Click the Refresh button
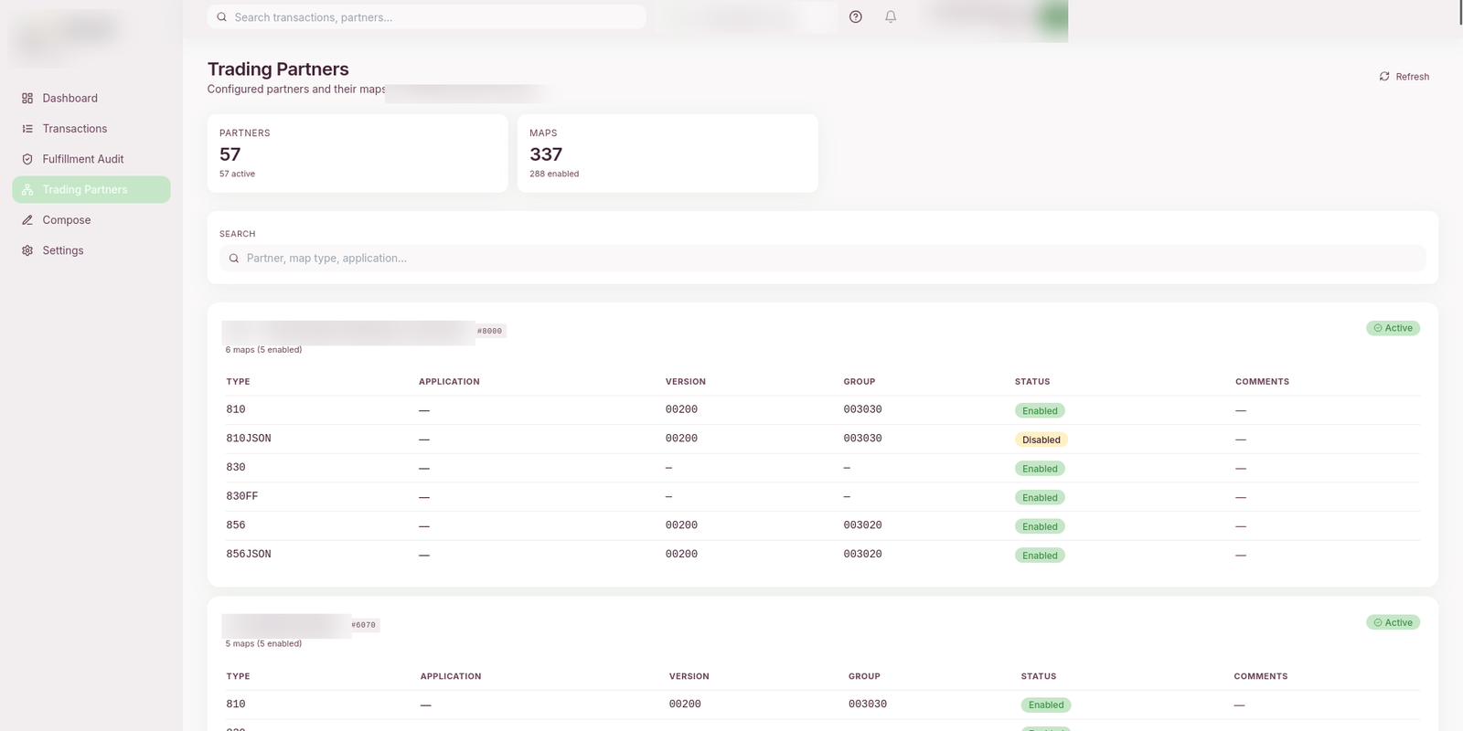Image resolution: width=1463 pixels, height=731 pixels. tap(1404, 77)
